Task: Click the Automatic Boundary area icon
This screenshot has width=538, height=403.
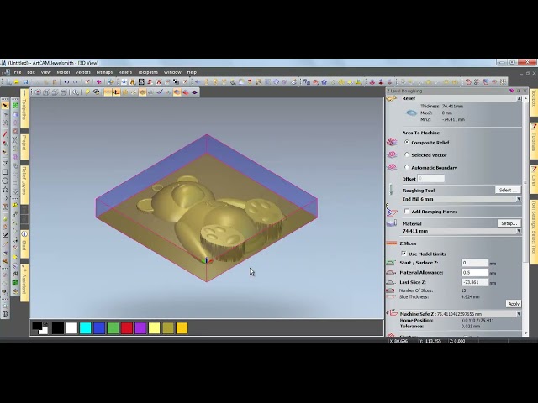Action: pos(392,167)
